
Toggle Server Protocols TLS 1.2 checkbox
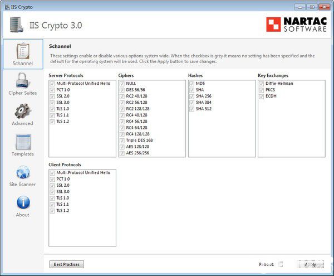tap(52, 122)
